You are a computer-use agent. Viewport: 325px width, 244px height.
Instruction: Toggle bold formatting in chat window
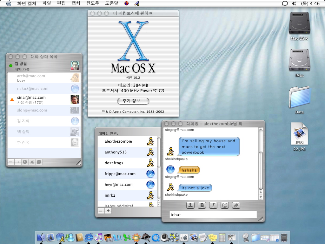coord(202,205)
